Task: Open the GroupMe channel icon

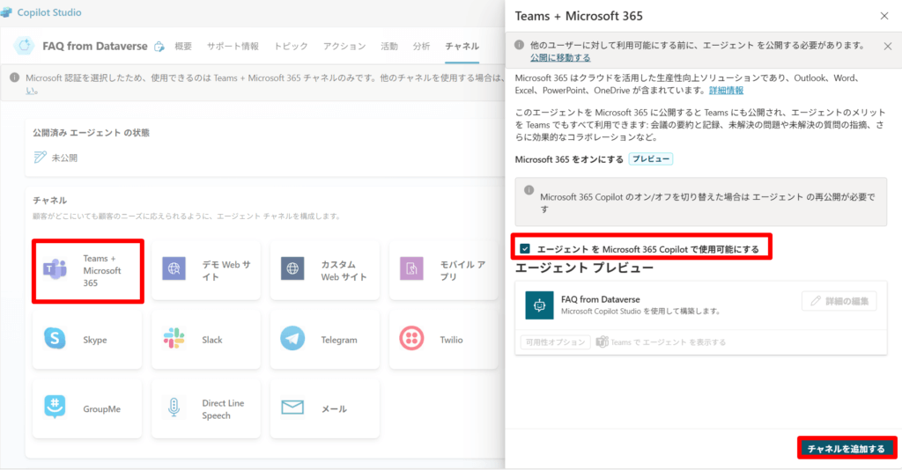Action: click(55, 408)
